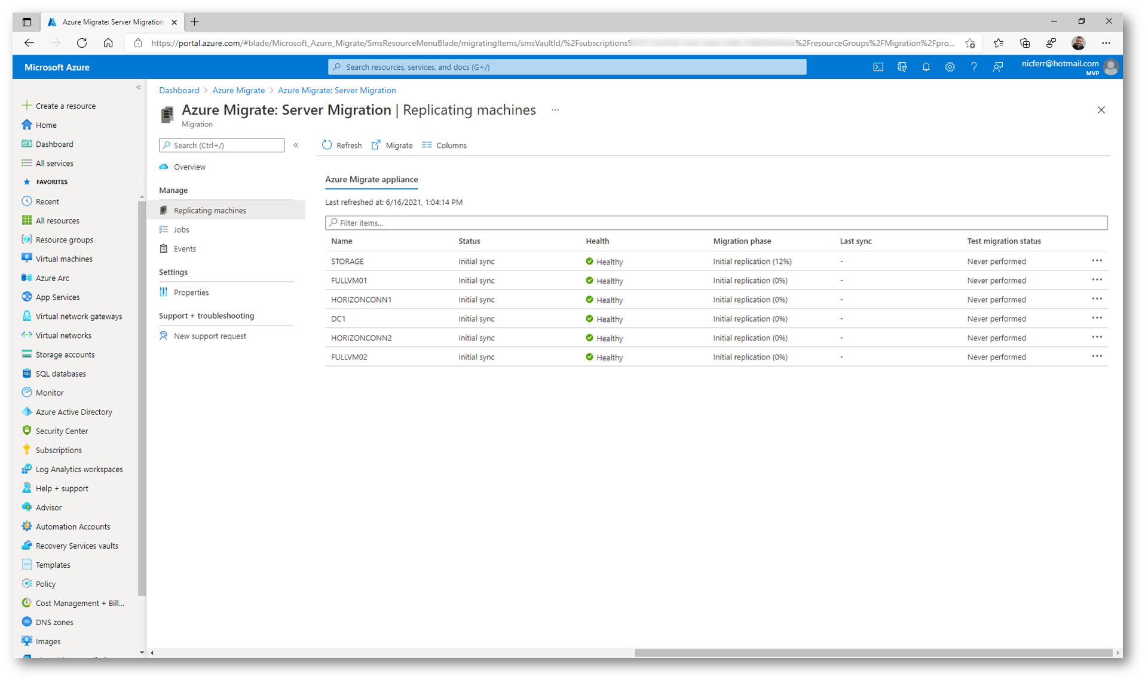Open portal settings gear icon
The image size is (1148, 683).
[x=950, y=67]
